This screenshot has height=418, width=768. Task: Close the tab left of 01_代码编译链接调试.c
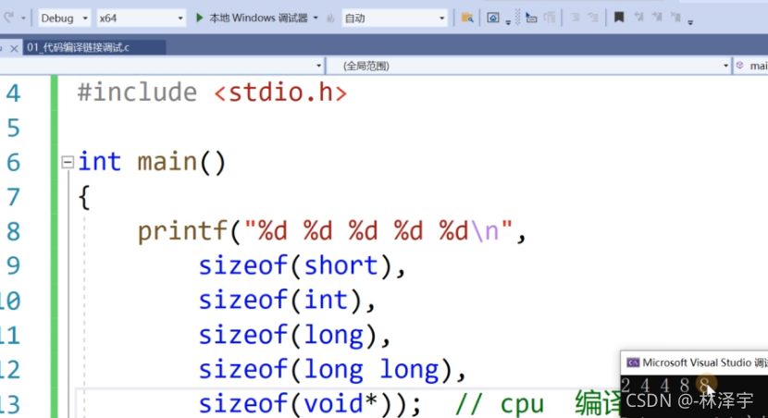[x=14, y=48]
